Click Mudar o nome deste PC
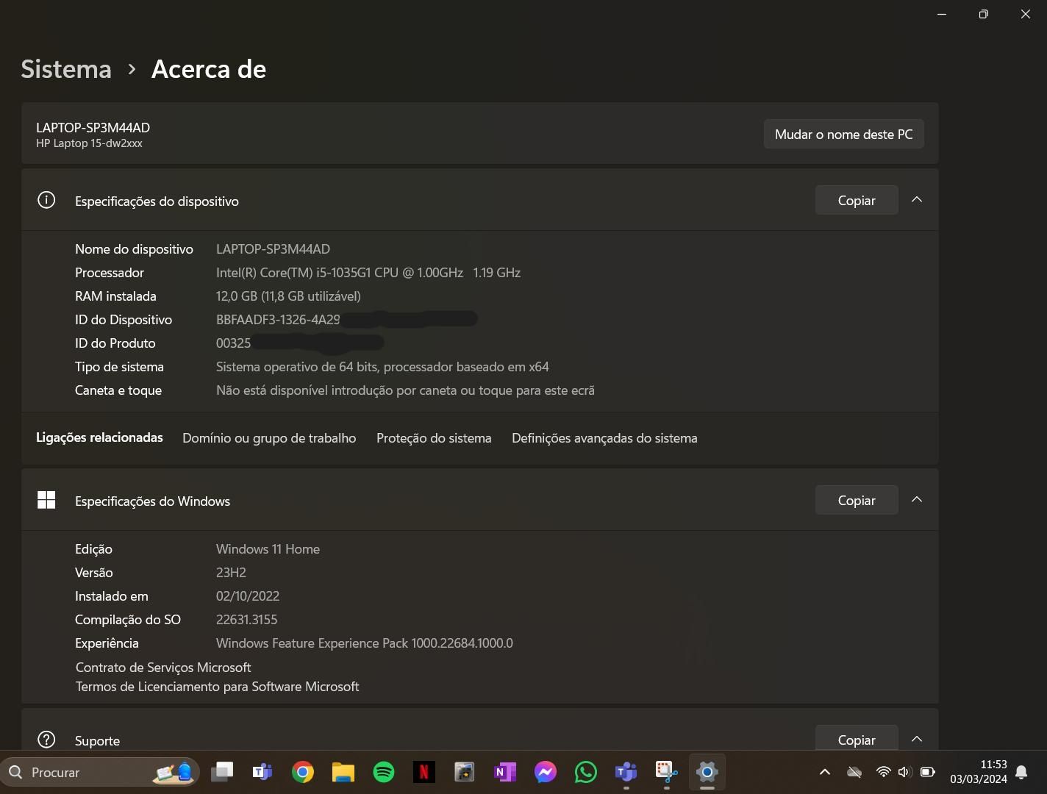 point(843,134)
